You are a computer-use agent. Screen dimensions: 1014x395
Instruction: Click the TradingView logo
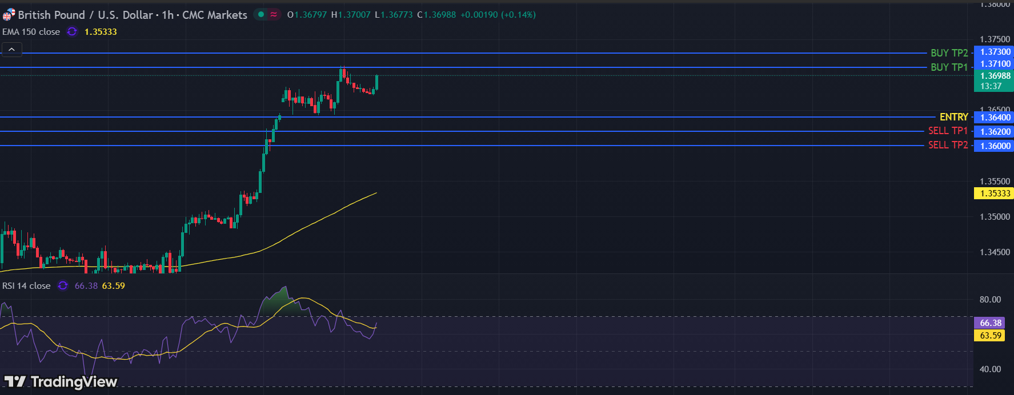61,381
